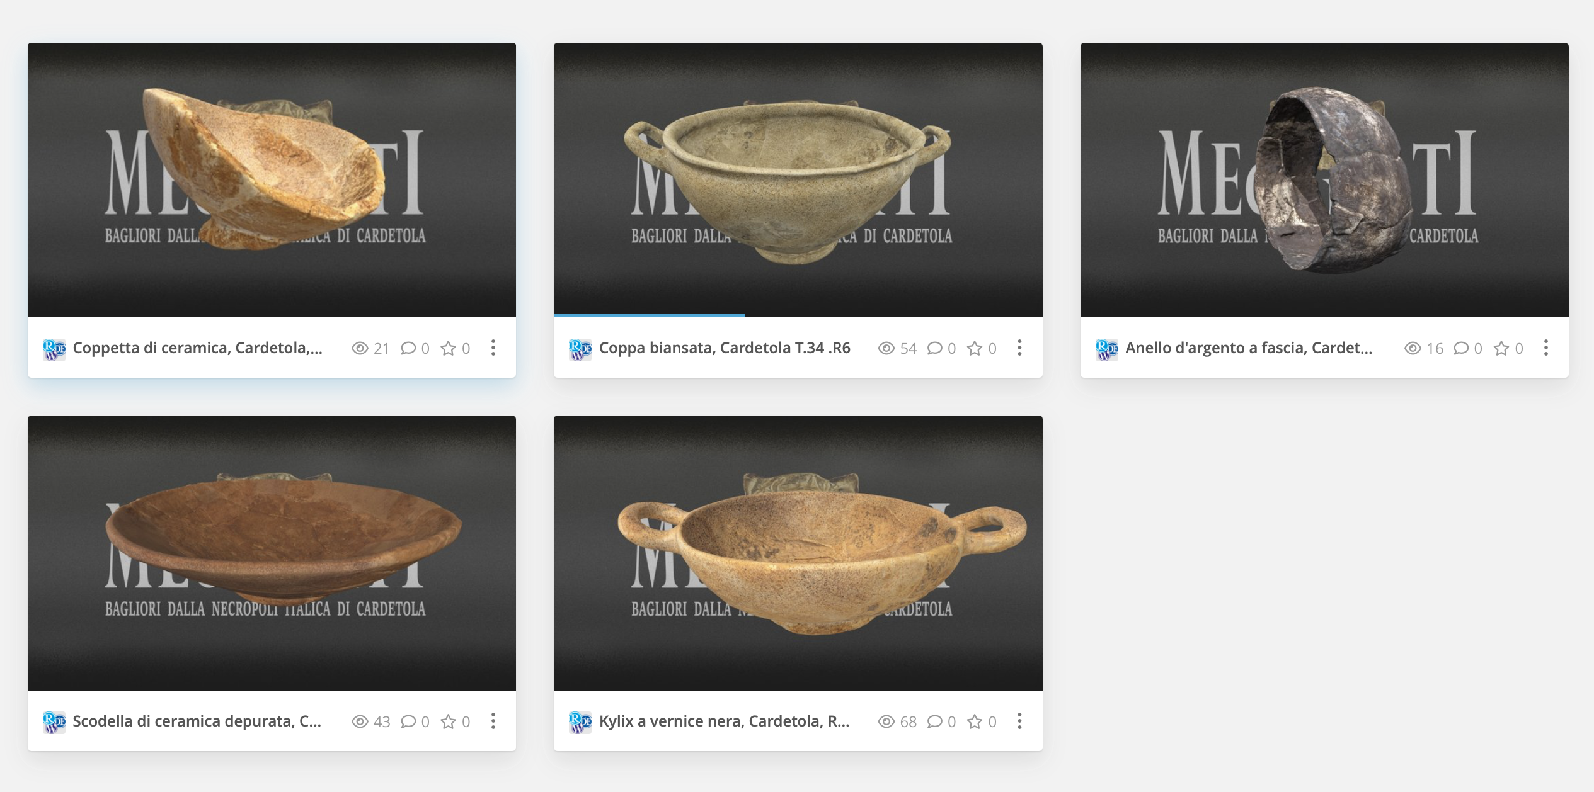The width and height of the screenshot is (1594, 792).
Task: Click star icon on Coppetta di ceramica card
Action: pos(448,348)
